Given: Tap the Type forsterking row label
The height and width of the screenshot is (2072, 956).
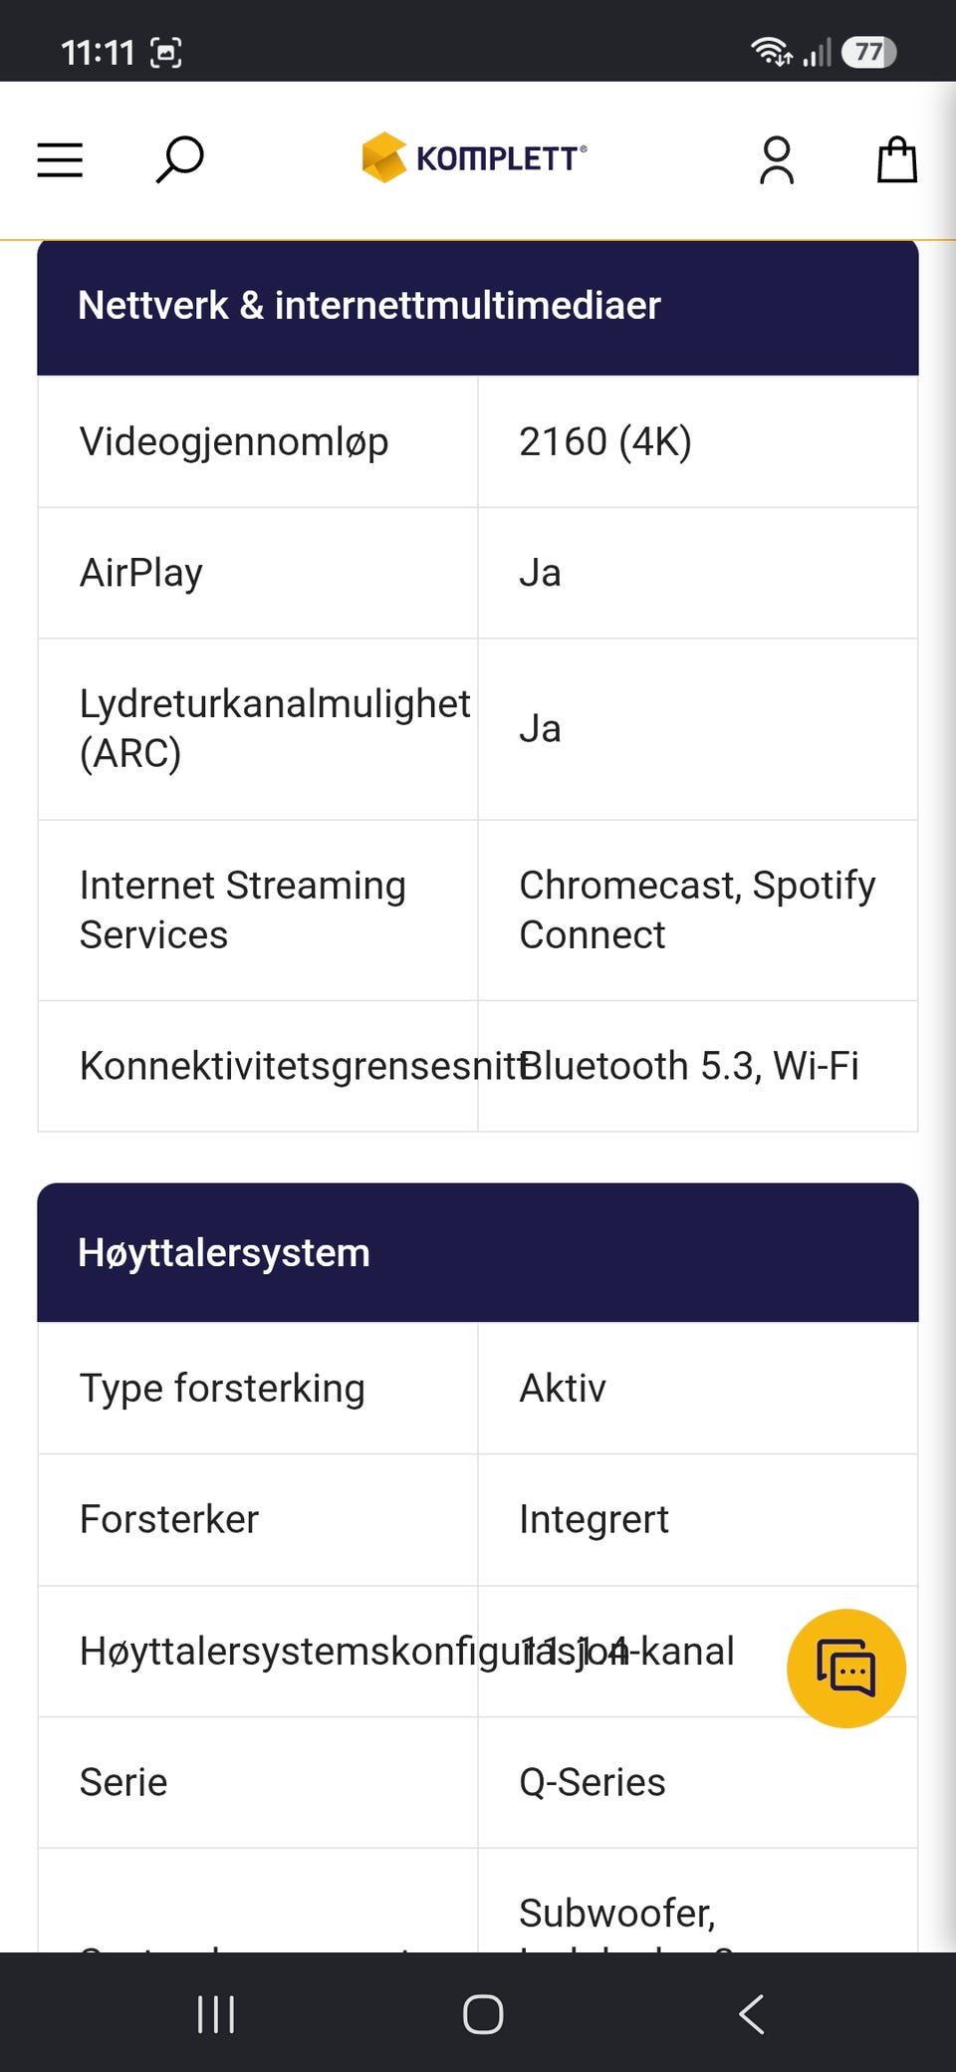Looking at the screenshot, I should [x=222, y=1389].
